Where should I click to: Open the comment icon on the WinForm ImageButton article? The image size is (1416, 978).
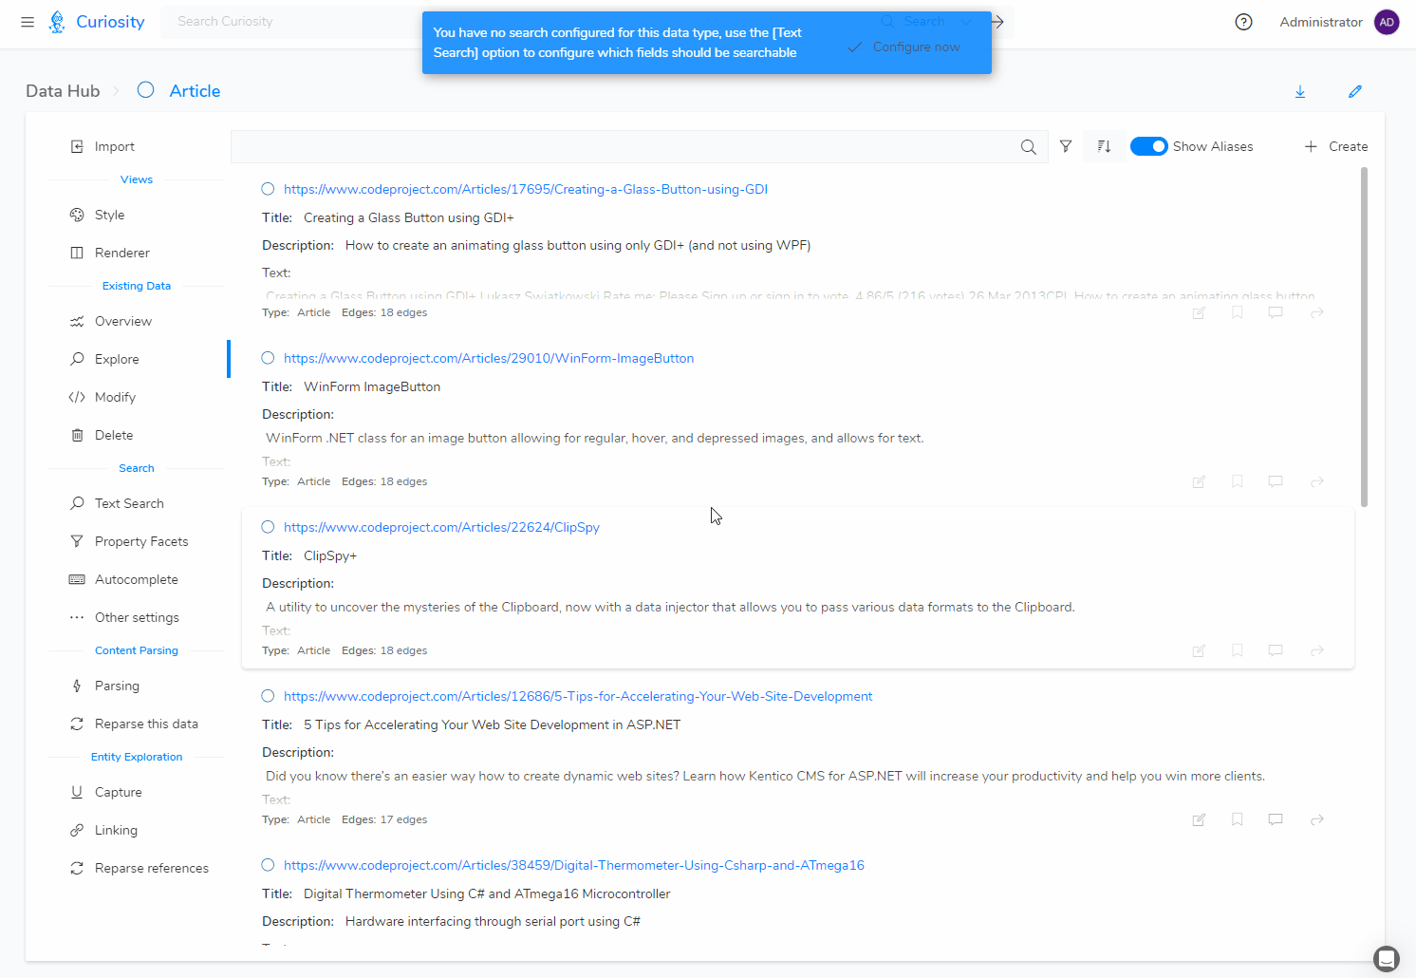[x=1275, y=481]
